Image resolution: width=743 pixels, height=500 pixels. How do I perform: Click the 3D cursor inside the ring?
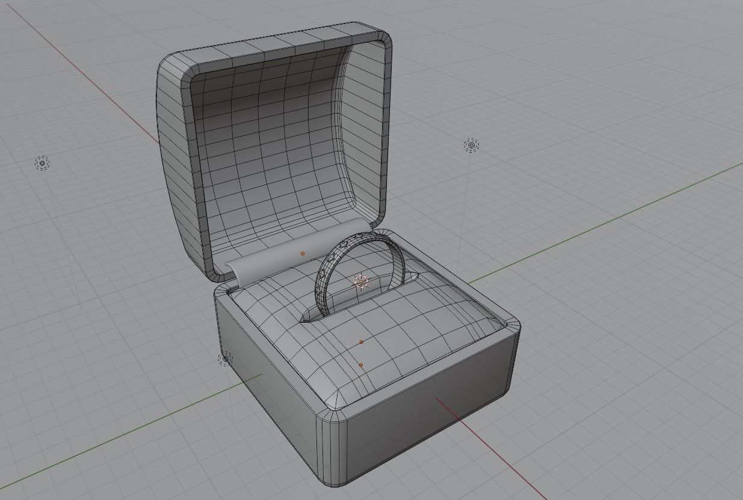click(x=361, y=281)
